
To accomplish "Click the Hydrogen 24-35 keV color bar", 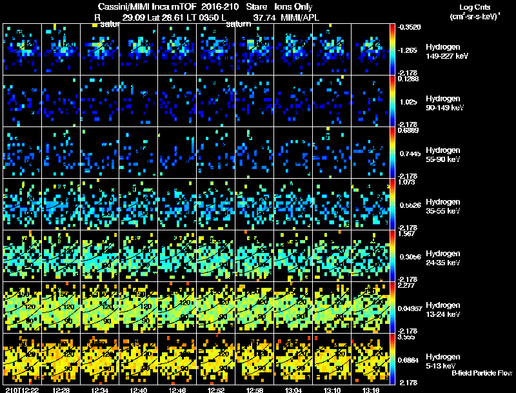I will pyautogui.click(x=392, y=256).
